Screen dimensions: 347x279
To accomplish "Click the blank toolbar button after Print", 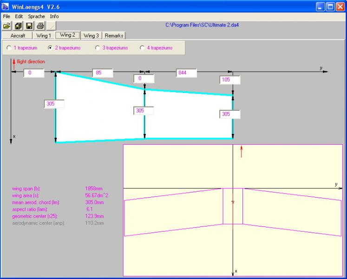I will pos(52,26).
